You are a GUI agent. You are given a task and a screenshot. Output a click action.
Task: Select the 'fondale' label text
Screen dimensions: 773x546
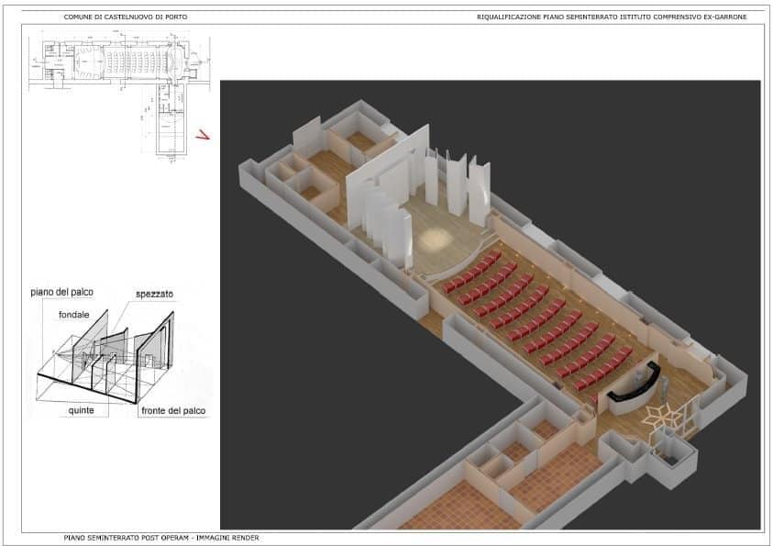click(75, 313)
